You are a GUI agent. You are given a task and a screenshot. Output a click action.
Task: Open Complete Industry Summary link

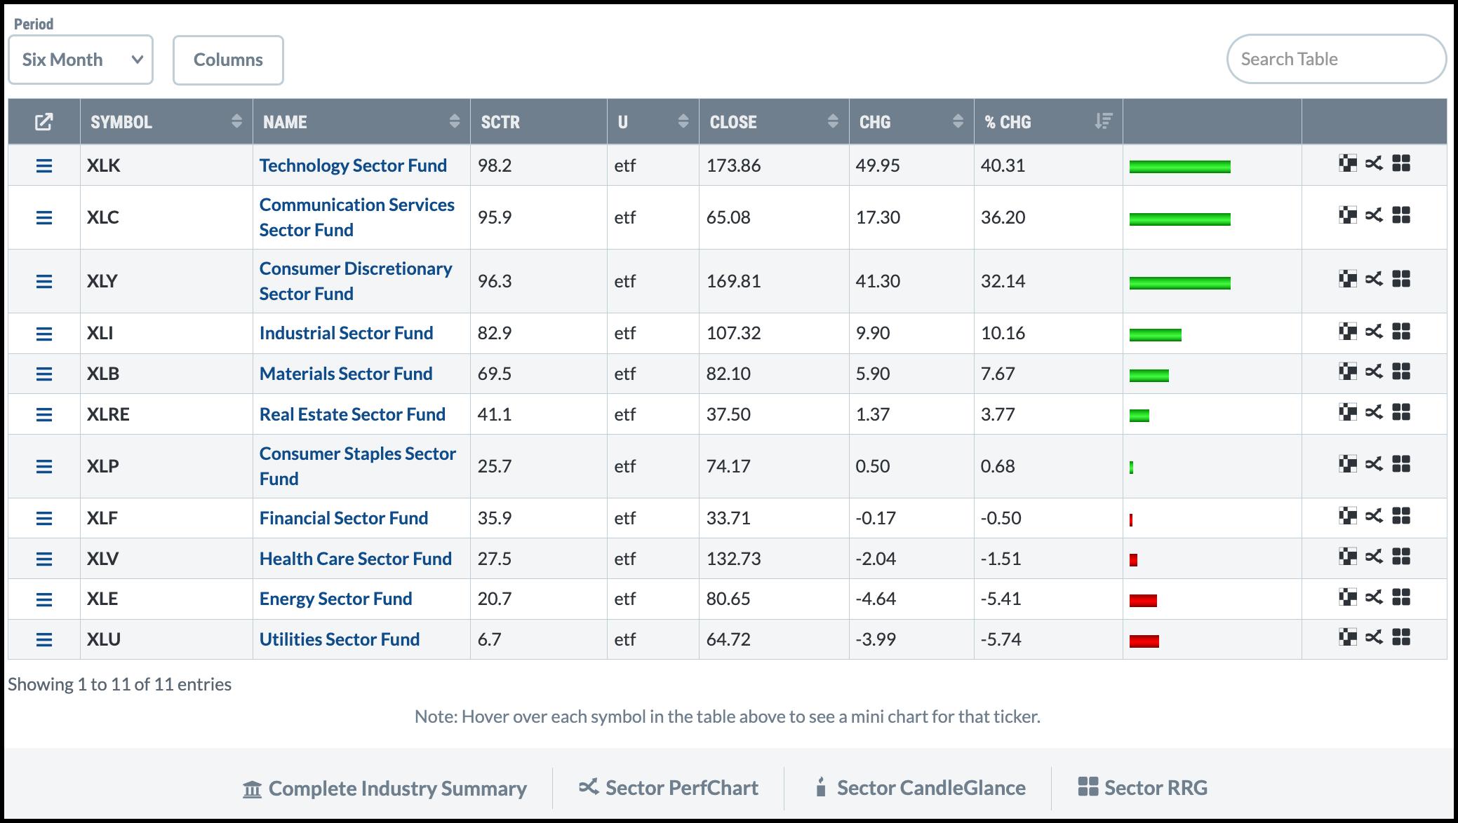pyautogui.click(x=384, y=789)
